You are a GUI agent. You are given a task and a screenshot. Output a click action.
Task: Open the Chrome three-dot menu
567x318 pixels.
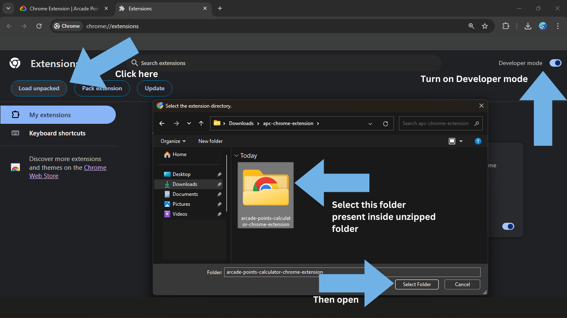click(557, 26)
